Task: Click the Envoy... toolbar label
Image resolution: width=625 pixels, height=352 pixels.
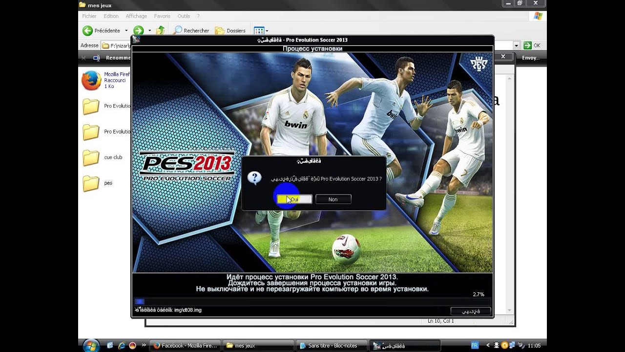Action: [x=530, y=58]
